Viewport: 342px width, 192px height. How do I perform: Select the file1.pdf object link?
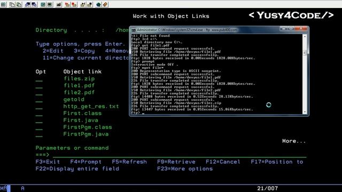pyautogui.click(x=79, y=85)
